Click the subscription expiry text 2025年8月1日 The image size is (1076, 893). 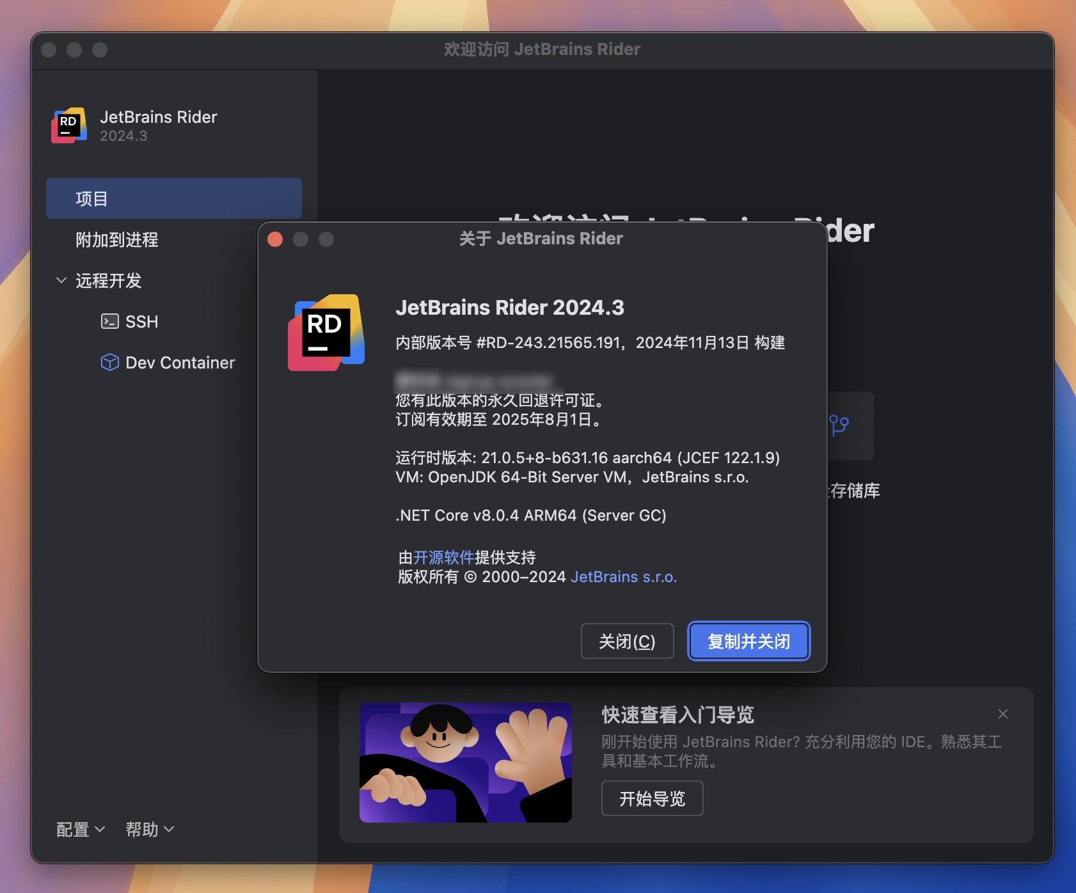coord(542,420)
